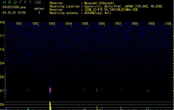The width and height of the screenshot is (174, 110).
Task: Click the tall yellow power spike near 1053
Action: coord(50,106)
